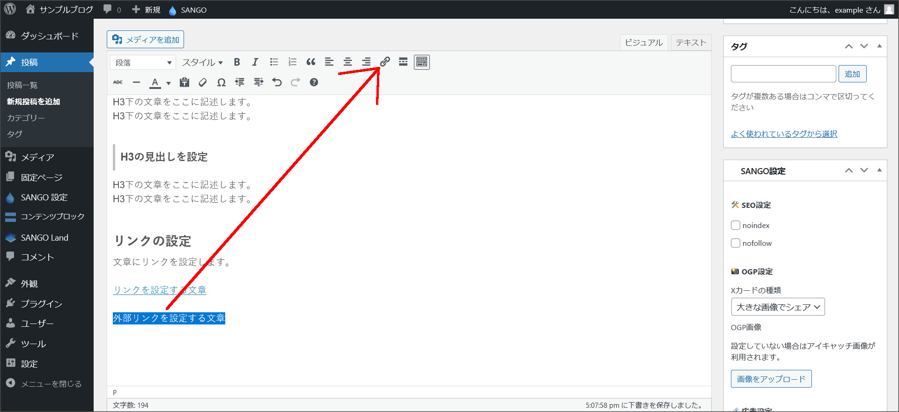
Task: Click the メディアを追加 button
Action: [x=145, y=40]
